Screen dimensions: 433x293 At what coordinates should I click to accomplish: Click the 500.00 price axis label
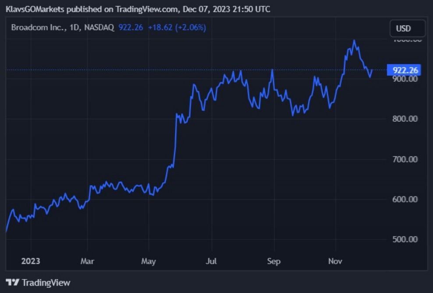click(405, 239)
